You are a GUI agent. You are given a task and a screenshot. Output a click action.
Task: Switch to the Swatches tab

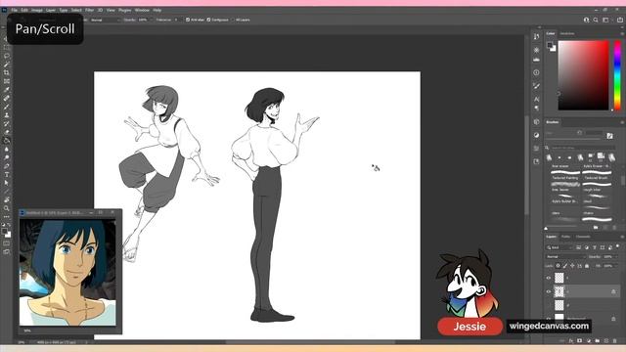pyautogui.click(x=567, y=33)
